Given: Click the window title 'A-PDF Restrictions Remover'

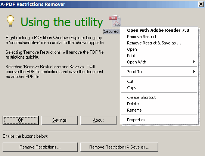Looking at the screenshot, I should pyautogui.click(x=33, y=4).
